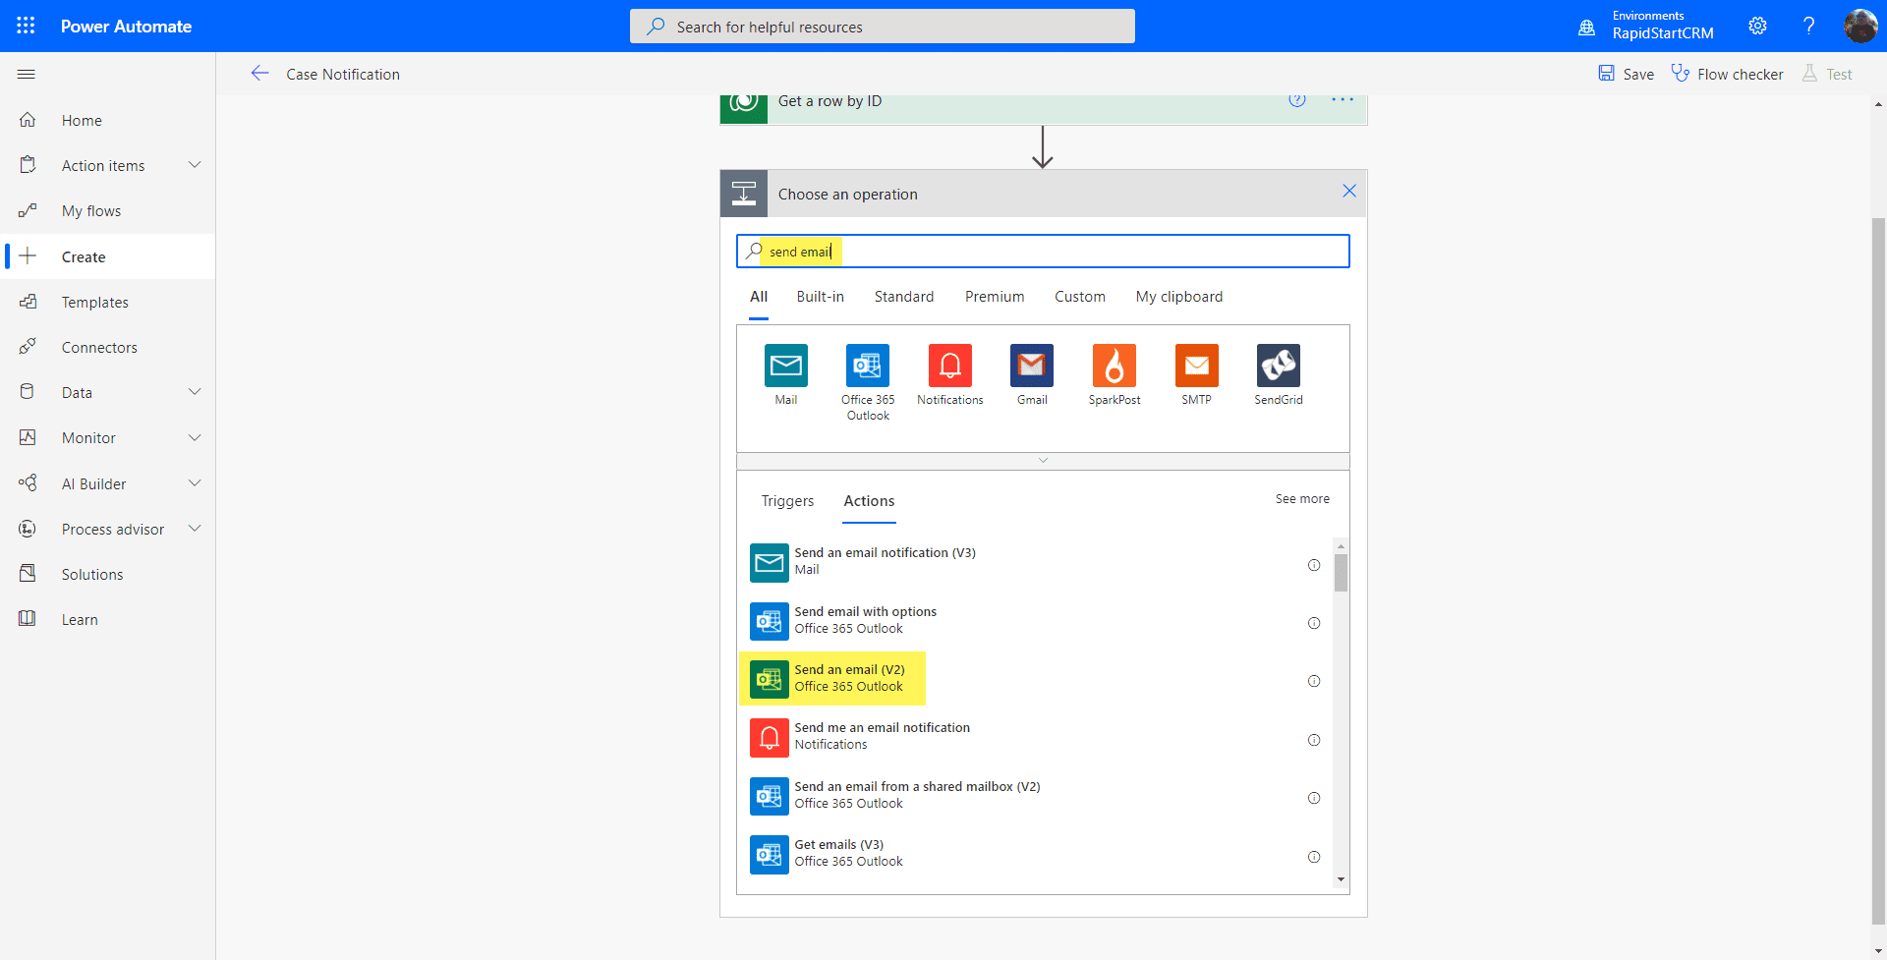Screen dimensions: 1887x960
Task: Select the SparkPost connector icon
Action: (1114, 366)
